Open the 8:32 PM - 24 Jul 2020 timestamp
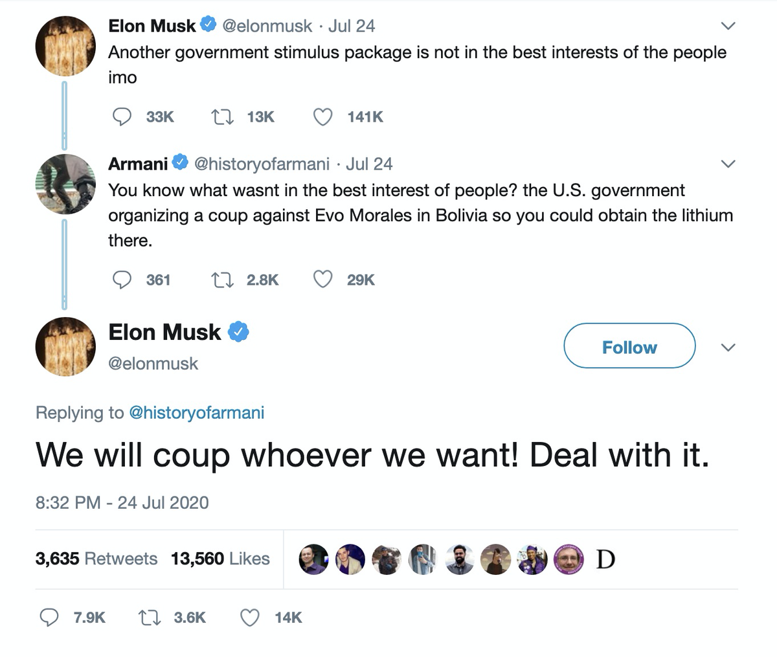The image size is (777, 657). click(x=122, y=502)
